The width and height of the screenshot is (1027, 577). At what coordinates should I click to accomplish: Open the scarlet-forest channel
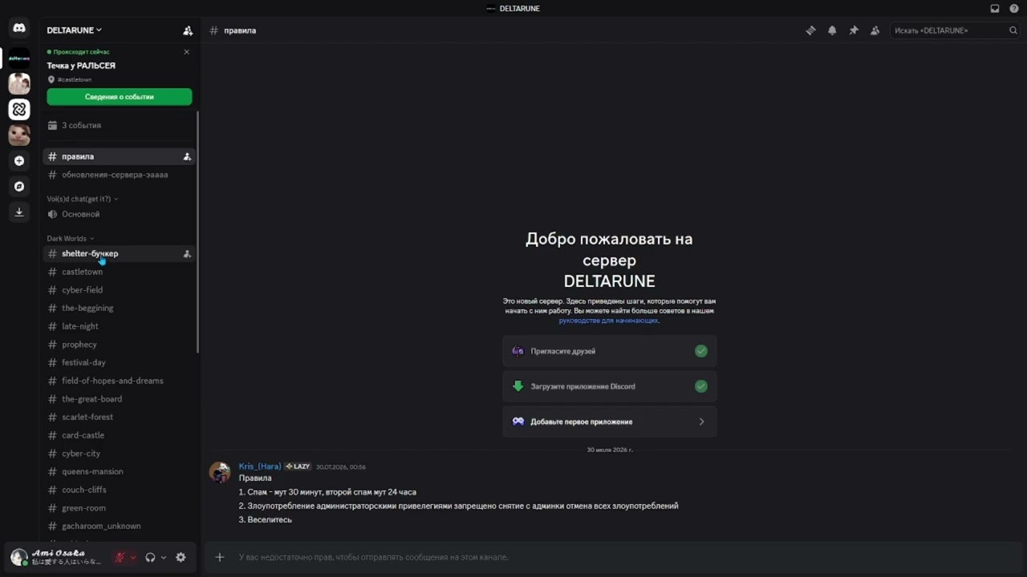tap(120, 418)
